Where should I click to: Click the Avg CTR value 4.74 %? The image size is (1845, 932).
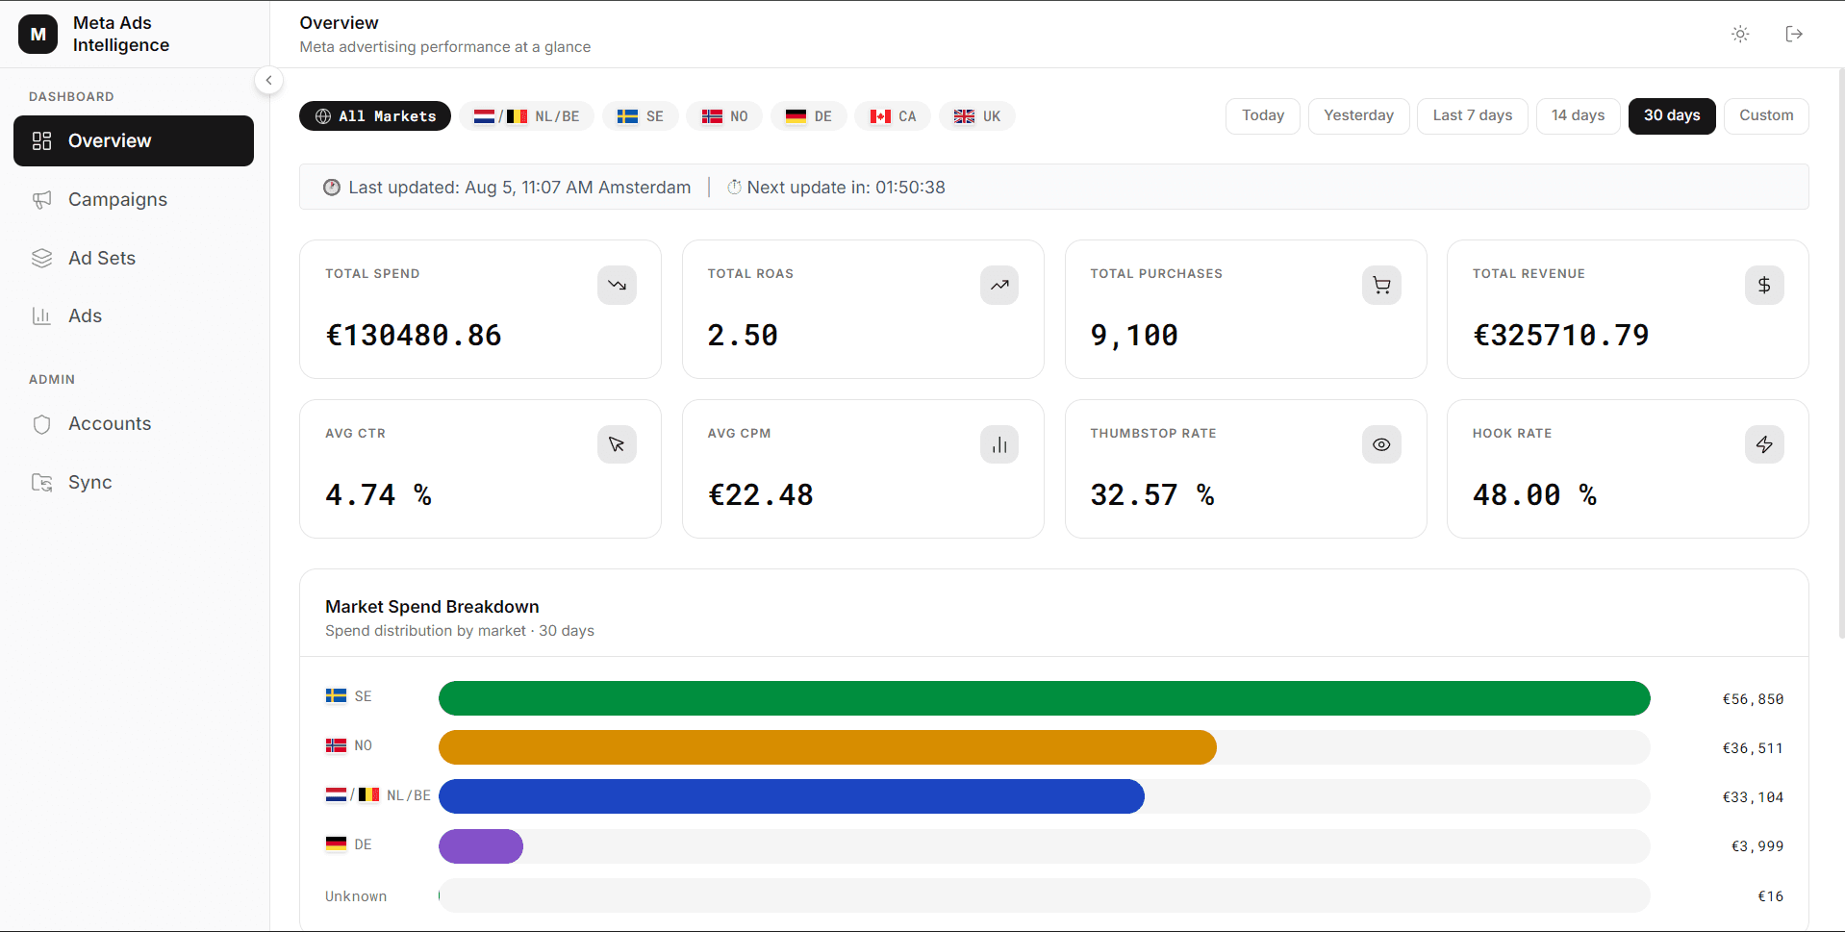(x=378, y=495)
